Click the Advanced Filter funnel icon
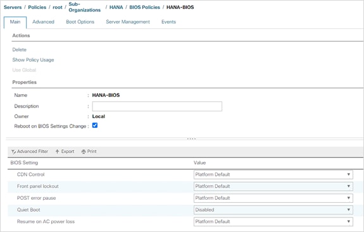Screen dimensions: 364x232 point(13,152)
